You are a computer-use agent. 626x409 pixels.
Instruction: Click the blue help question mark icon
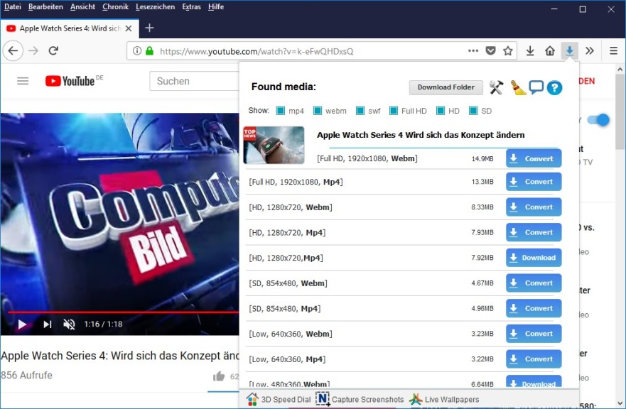[555, 87]
